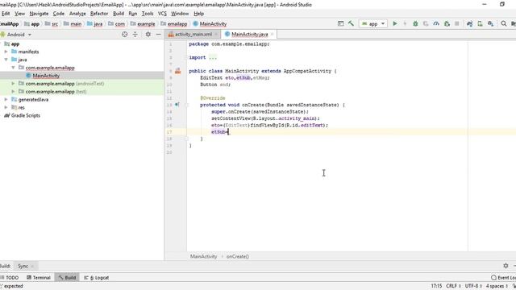
Task: Click onCreate() in editor breadcrumb bar
Action: (x=237, y=256)
